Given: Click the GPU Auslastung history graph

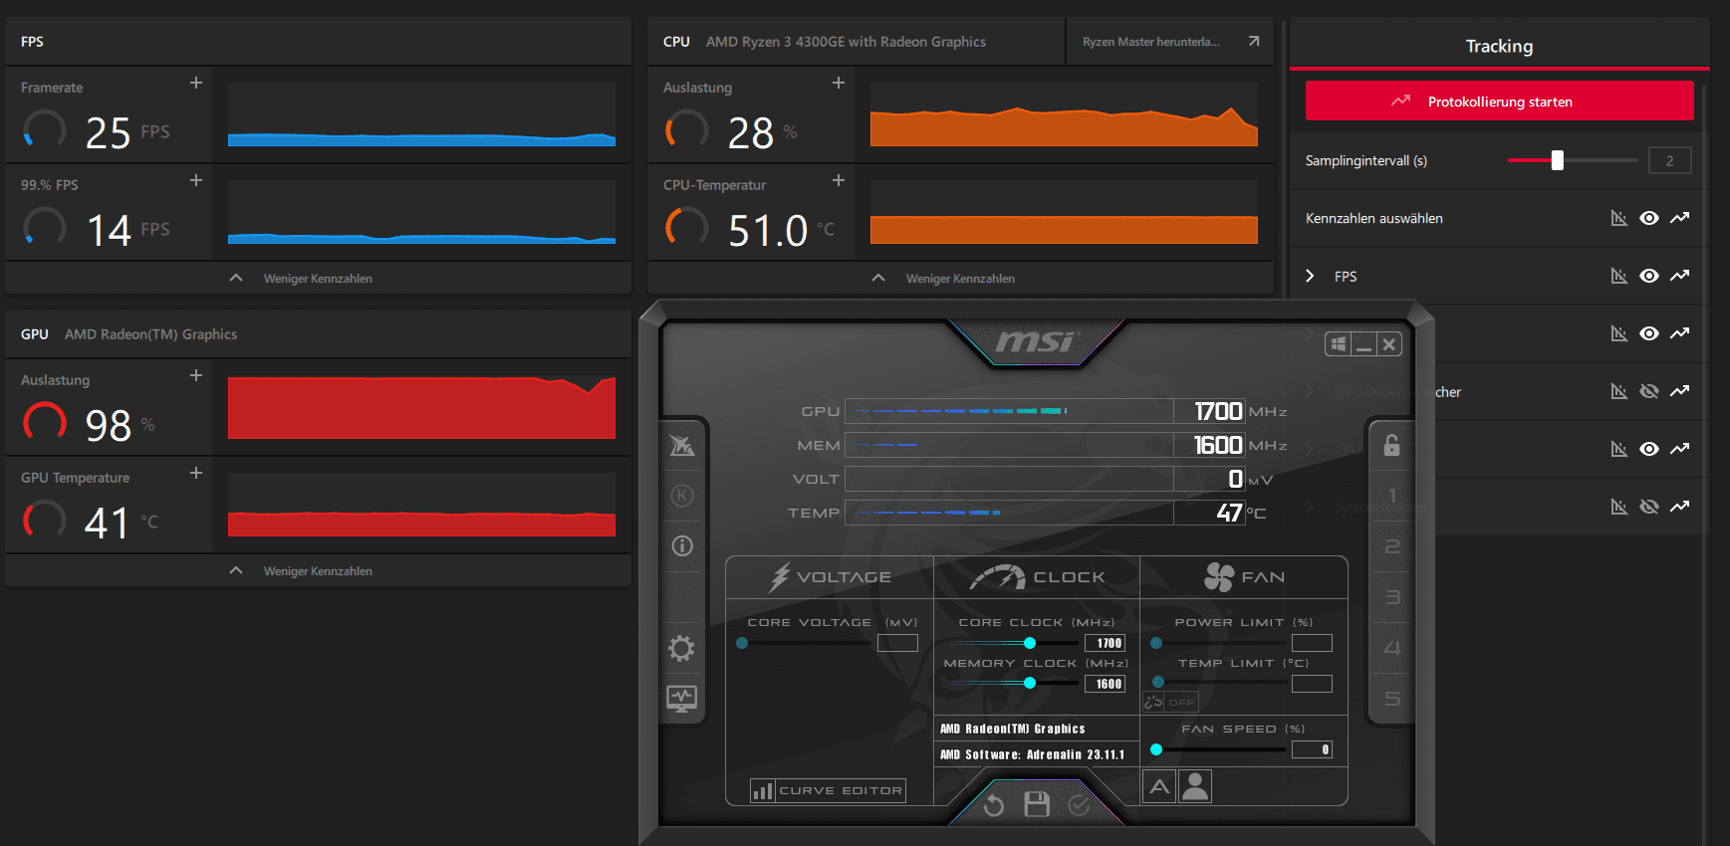Looking at the screenshot, I should tap(421, 407).
